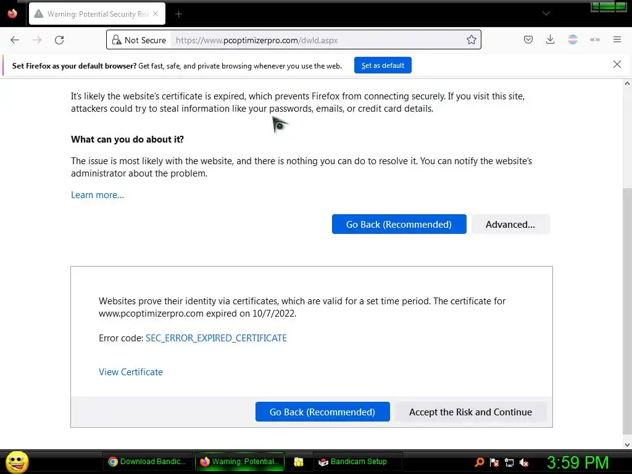Screen dimensions: 632x474
Task: Open the SEC_ERROR_EXPIRED_CERTIFICATE error code link
Action: [x=216, y=338]
